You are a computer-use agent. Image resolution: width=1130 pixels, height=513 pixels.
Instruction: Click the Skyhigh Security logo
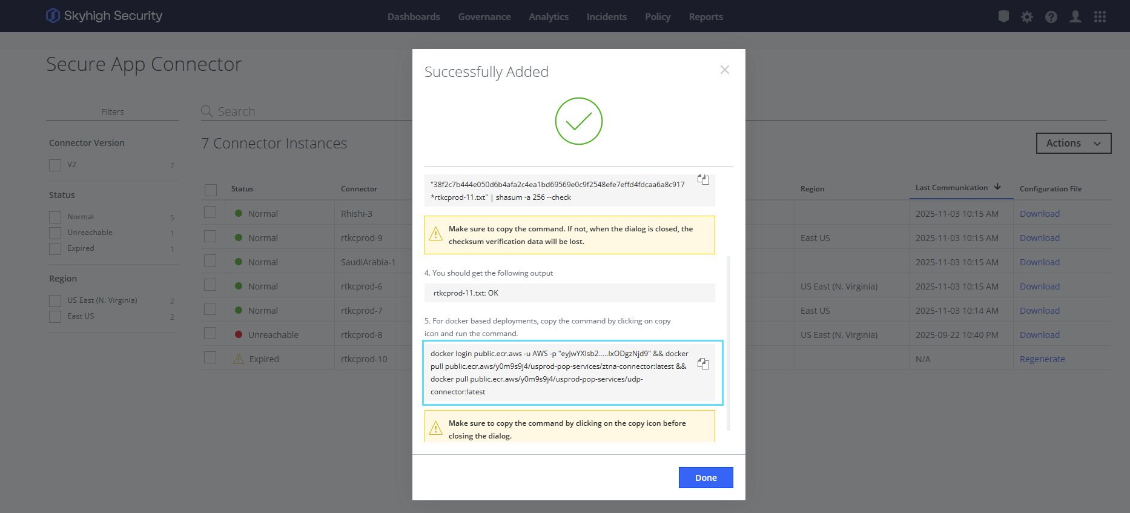pyautogui.click(x=104, y=16)
